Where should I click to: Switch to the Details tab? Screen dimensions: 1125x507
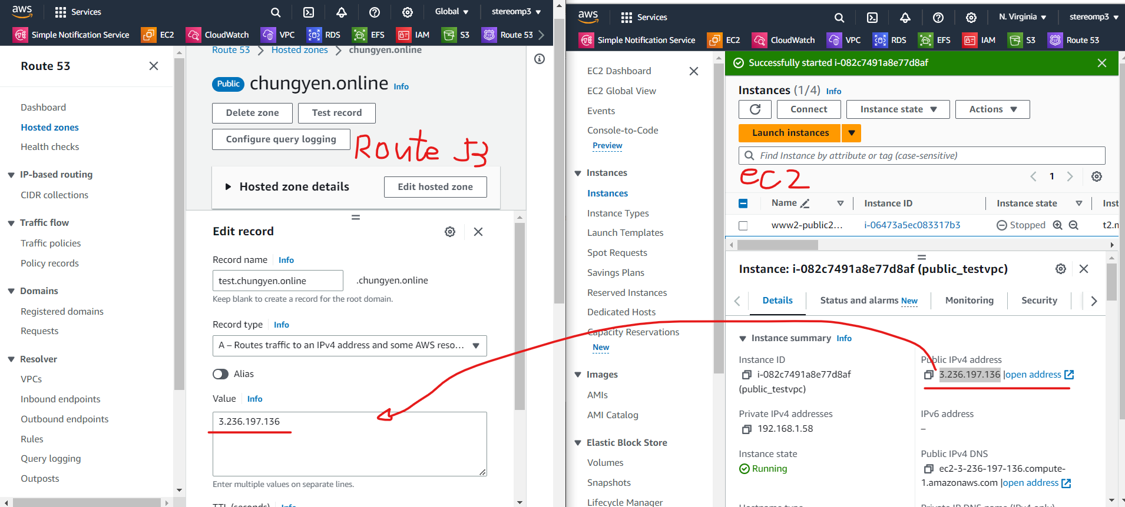(x=777, y=301)
